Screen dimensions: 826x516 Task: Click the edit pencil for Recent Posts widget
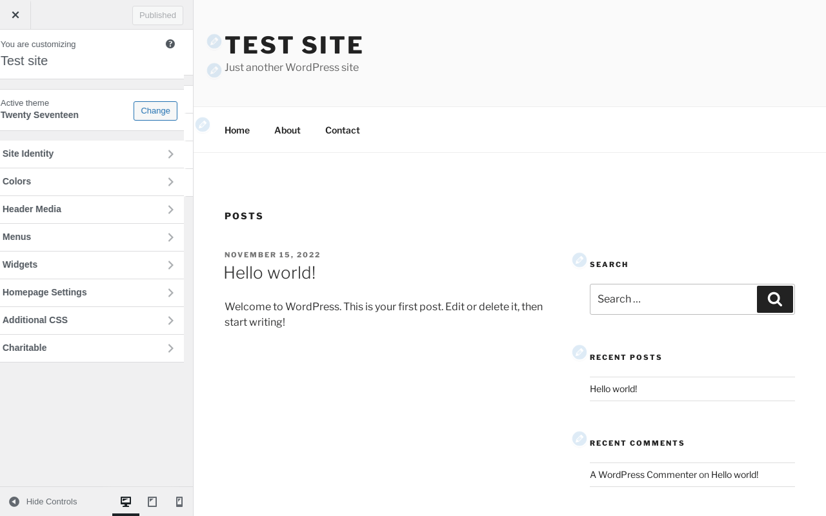tap(579, 352)
